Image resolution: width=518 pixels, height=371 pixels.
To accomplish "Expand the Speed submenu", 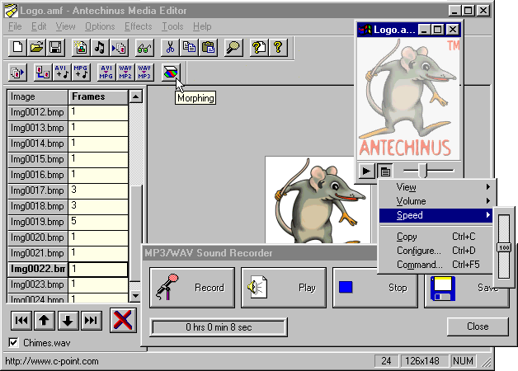I will coord(436,215).
